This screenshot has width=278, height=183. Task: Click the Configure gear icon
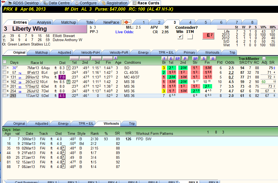point(77,3)
